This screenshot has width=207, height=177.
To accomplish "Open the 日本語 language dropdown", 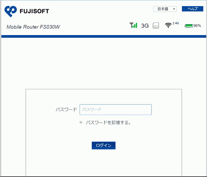I will click(x=165, y=9).
